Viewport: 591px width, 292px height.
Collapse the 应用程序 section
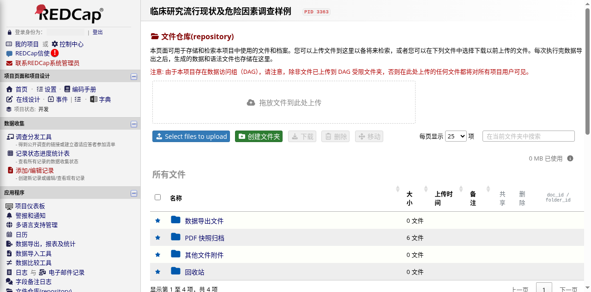[x=134, y=193]
